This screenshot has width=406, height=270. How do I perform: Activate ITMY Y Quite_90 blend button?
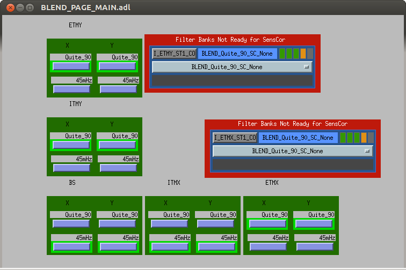(118, 145)
